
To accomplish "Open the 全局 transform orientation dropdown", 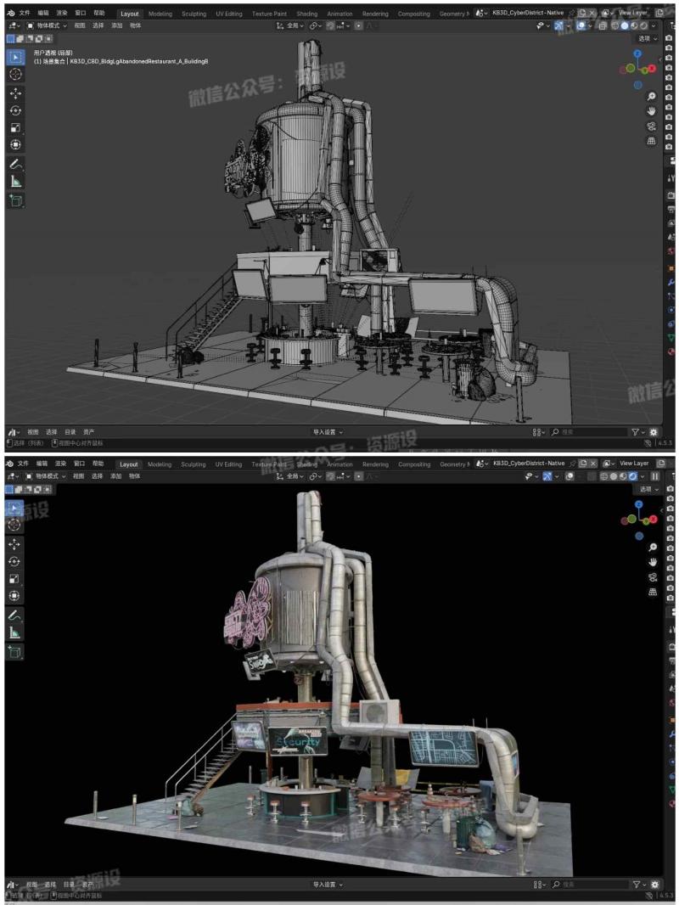I will (x=295, y=26).
